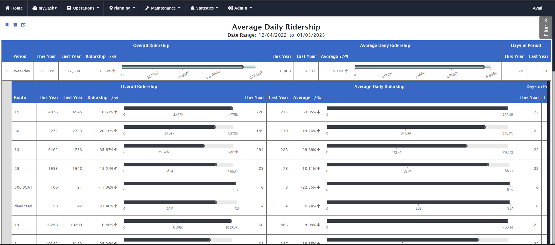
Task: Expand the Filter side panel
Action: (546, 27)
